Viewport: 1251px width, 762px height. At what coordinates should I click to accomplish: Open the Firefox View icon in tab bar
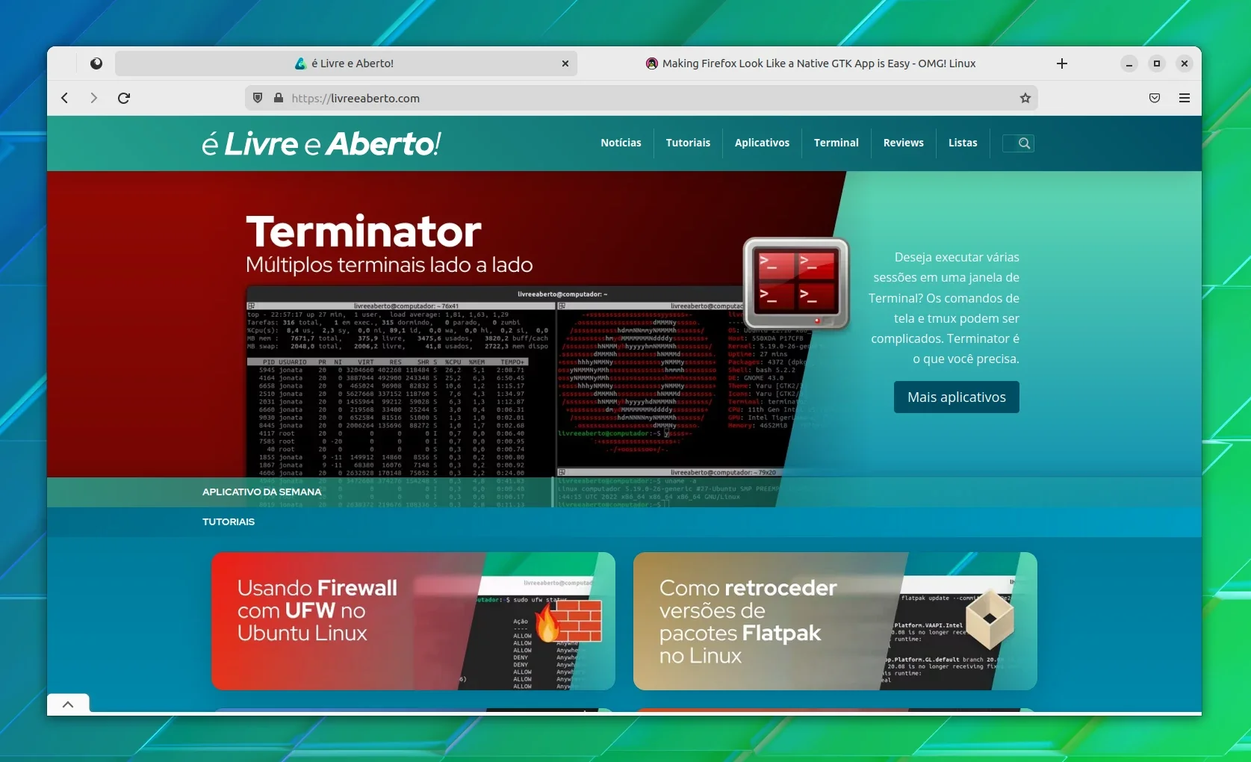(96, 63)
